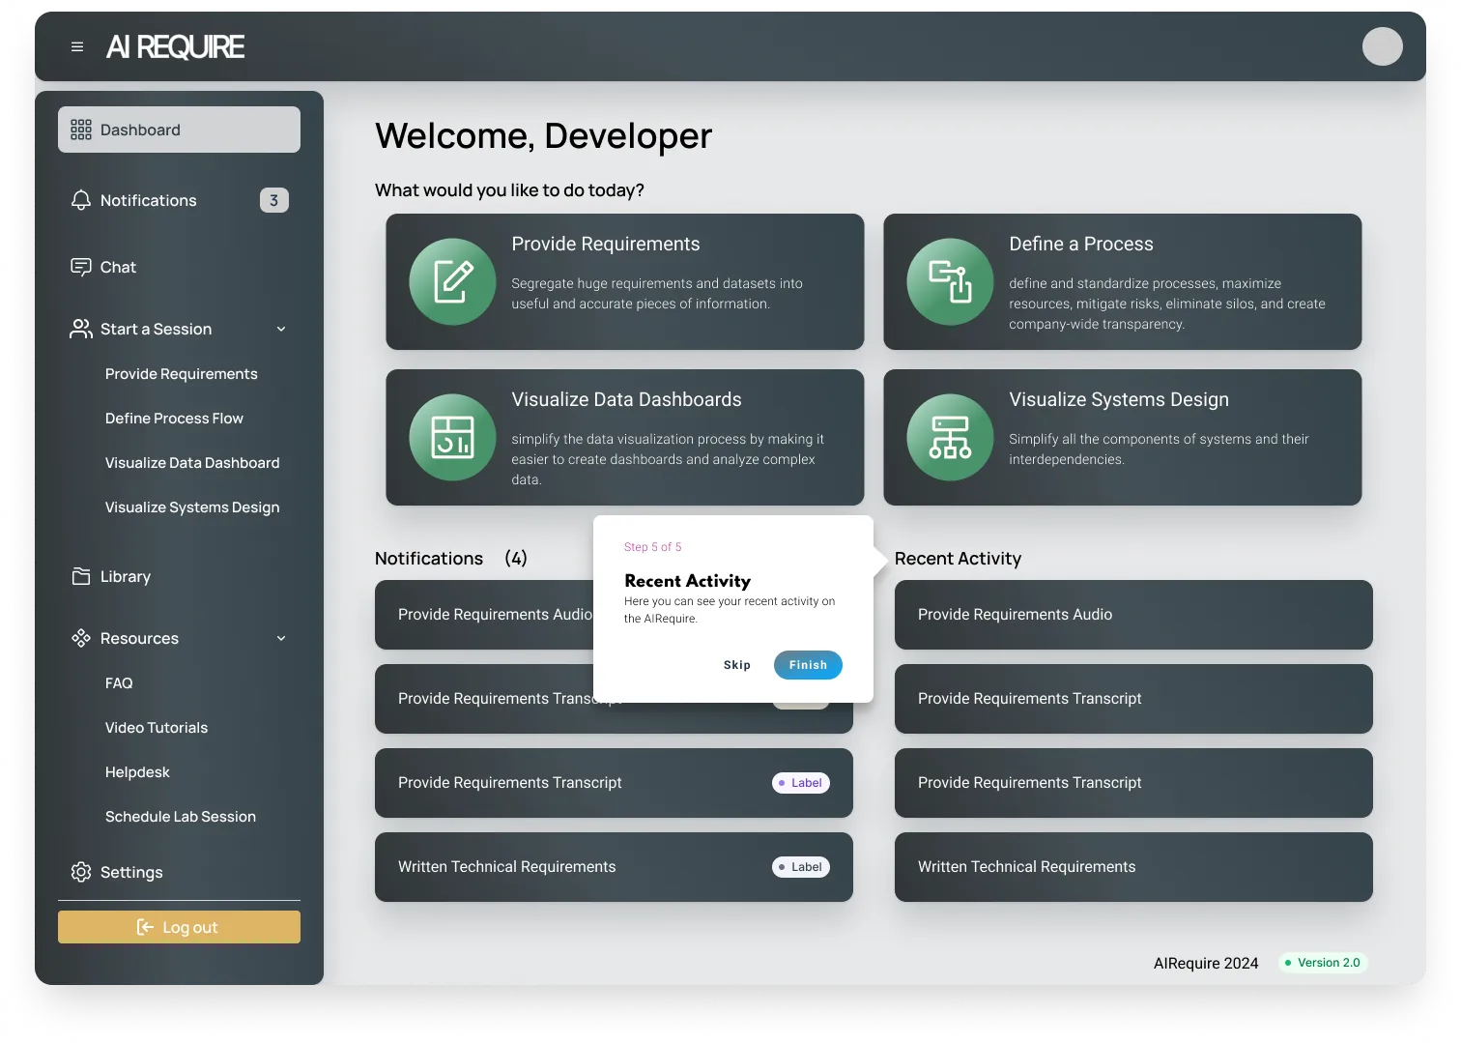Open Video Tutorials under Resources
Image resolution: width=1461 pixels, height=1043 pixels.
(157, 728)
